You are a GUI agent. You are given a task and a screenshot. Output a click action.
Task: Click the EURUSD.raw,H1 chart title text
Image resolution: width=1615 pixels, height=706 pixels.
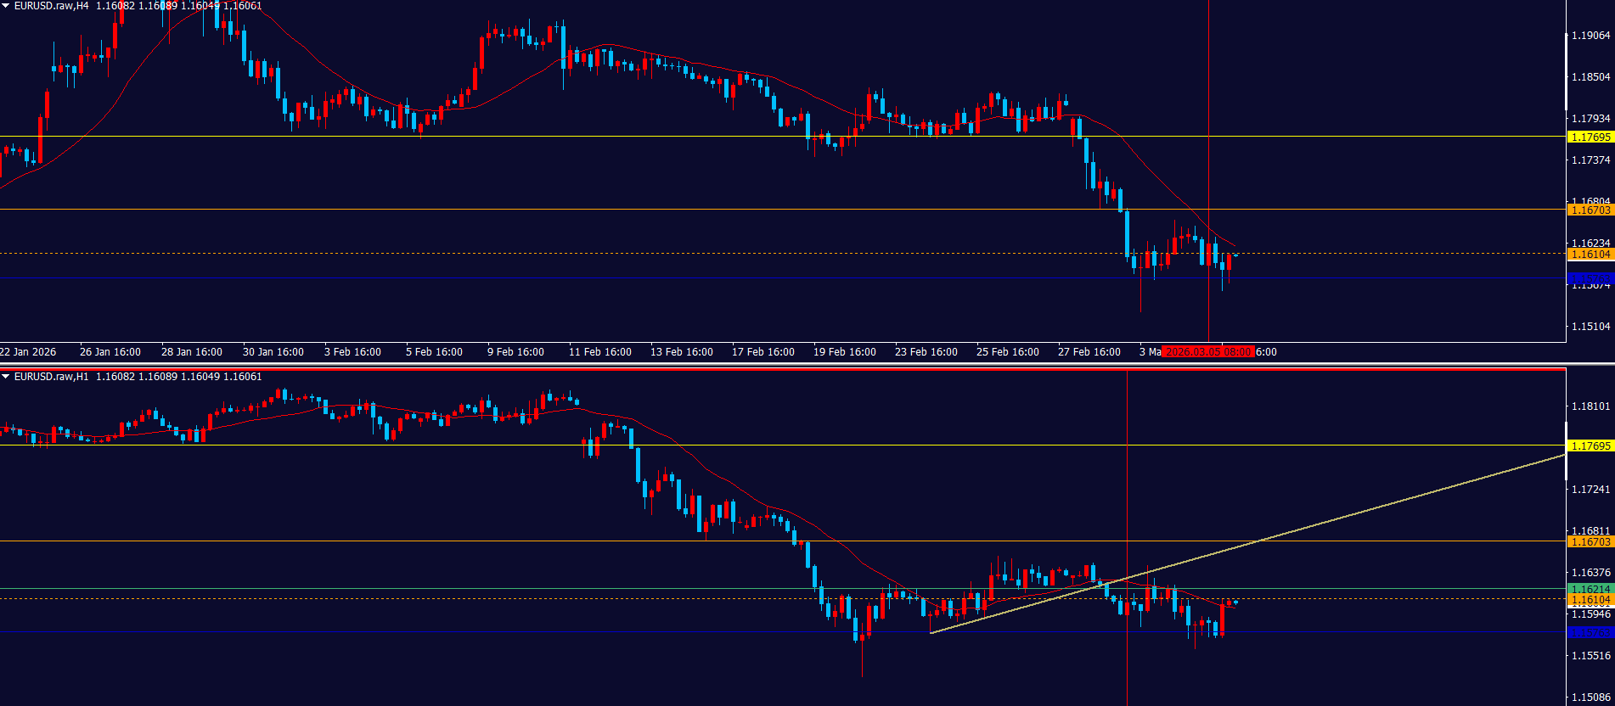tap(51, 377)
